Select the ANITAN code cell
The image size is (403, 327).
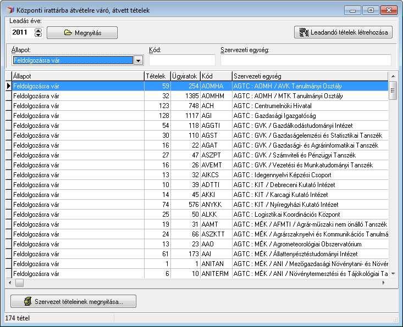click(216, 264)
